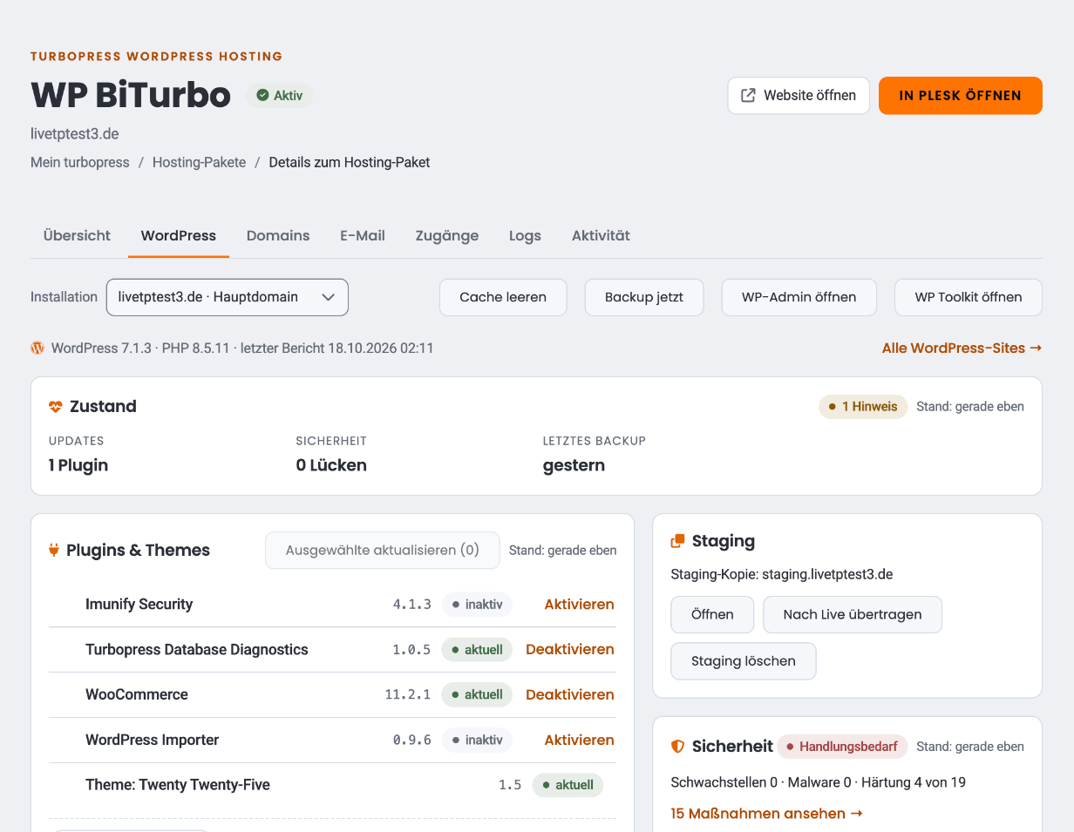Screen dimensions: 1074x832
Task: Click Theme: Twenty Twenty-Five row name
Action: point(178,785)
